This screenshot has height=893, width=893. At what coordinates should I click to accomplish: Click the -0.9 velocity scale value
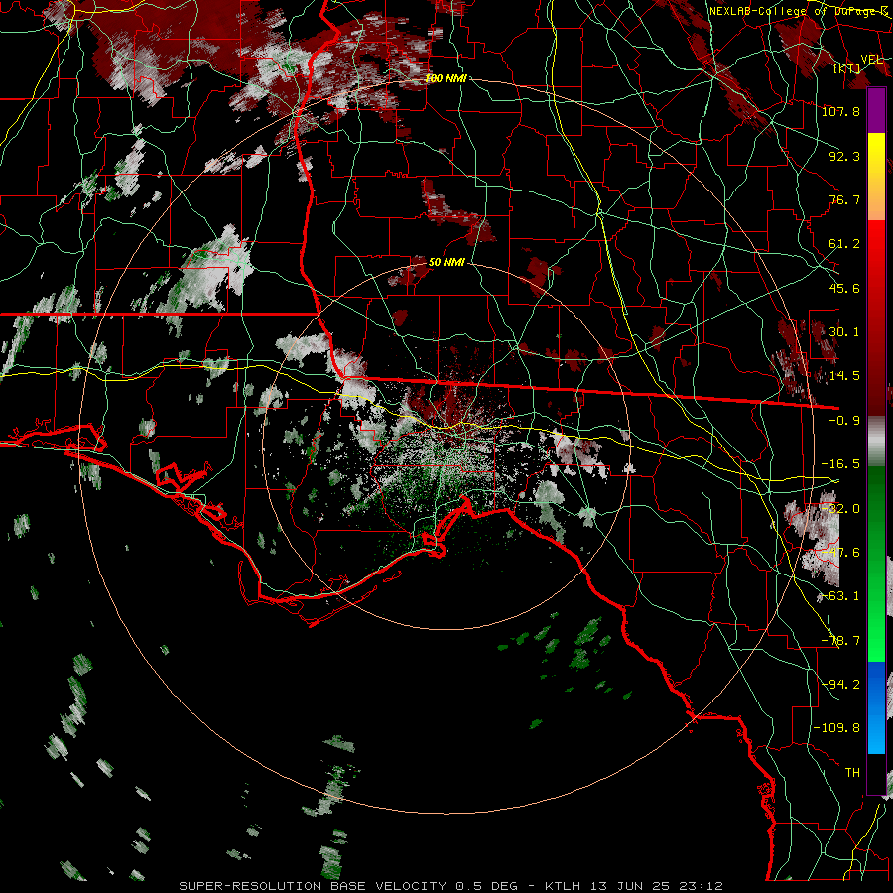[x=844, y=421]
